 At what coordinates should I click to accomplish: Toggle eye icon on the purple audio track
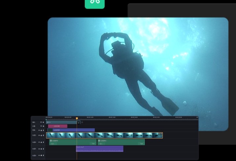39,149
